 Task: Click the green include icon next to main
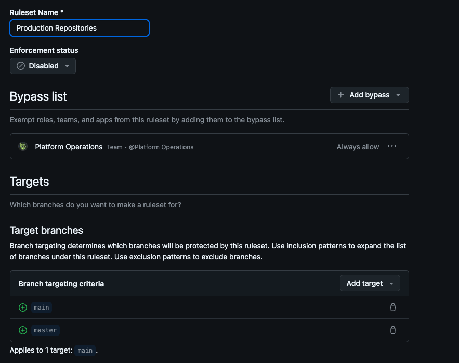point(22,308)
